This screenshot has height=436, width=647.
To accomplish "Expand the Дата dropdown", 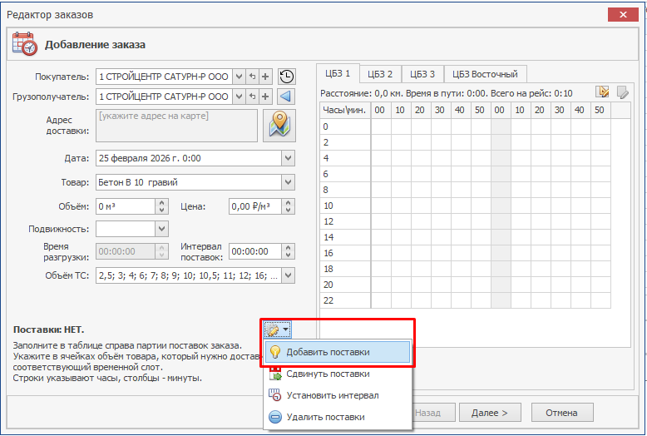I will tap(288, 157).
